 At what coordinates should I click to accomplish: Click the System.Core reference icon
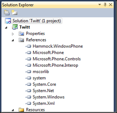coord(28,84)
